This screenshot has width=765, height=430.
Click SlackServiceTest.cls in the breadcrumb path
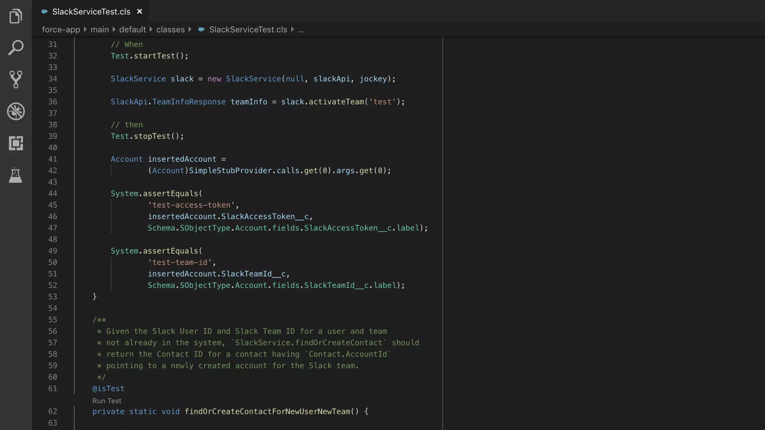click(x=248, y=29)
